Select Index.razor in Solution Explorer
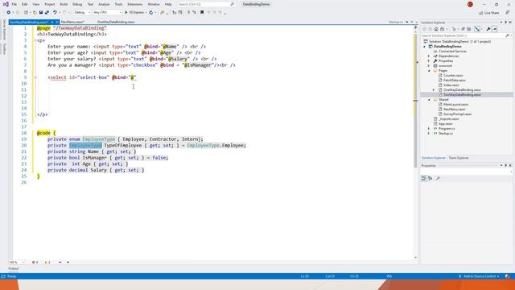The height and width of the screenshot is (290, 515). 451,85
